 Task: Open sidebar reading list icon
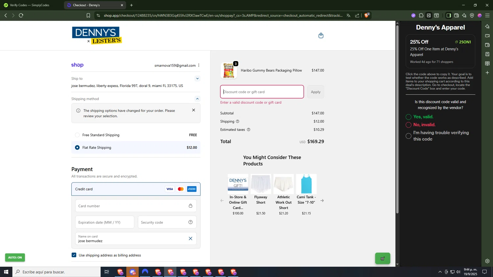pyautogui.click(x=487, y=63)
